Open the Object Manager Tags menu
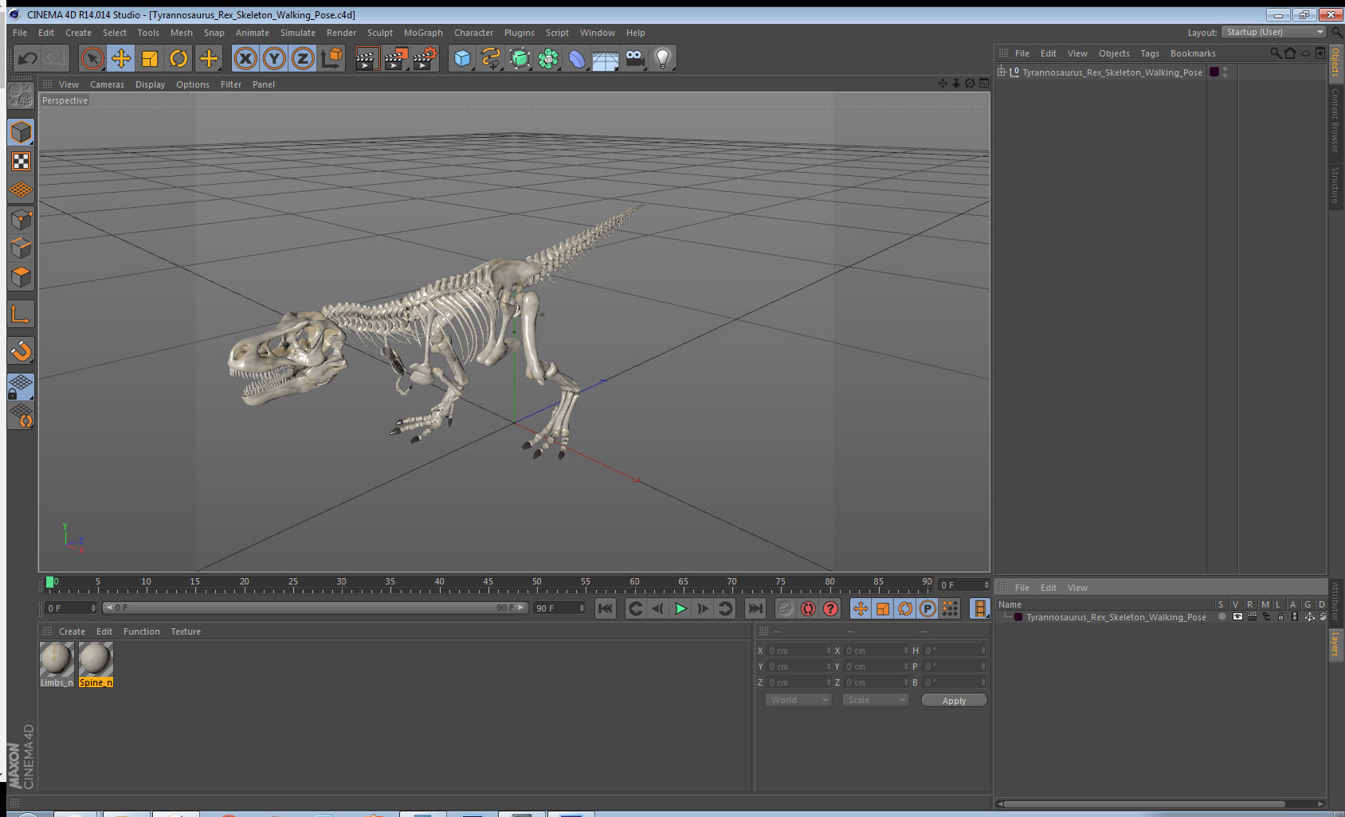This screenshot has height=817, width=1345. 1150,53
